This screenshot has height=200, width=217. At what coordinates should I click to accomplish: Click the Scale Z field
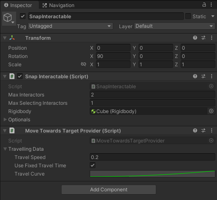tap(198, 65)
